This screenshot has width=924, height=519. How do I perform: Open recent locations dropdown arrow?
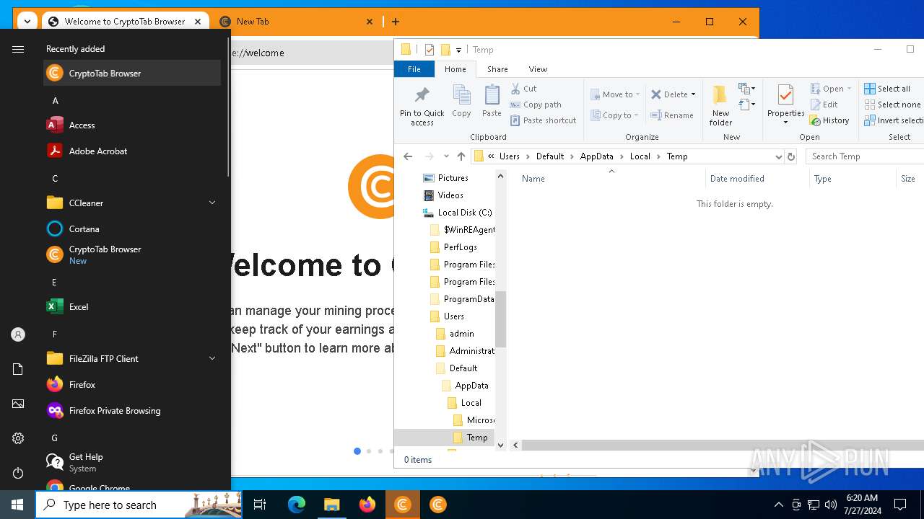click(x=446, y=156)
